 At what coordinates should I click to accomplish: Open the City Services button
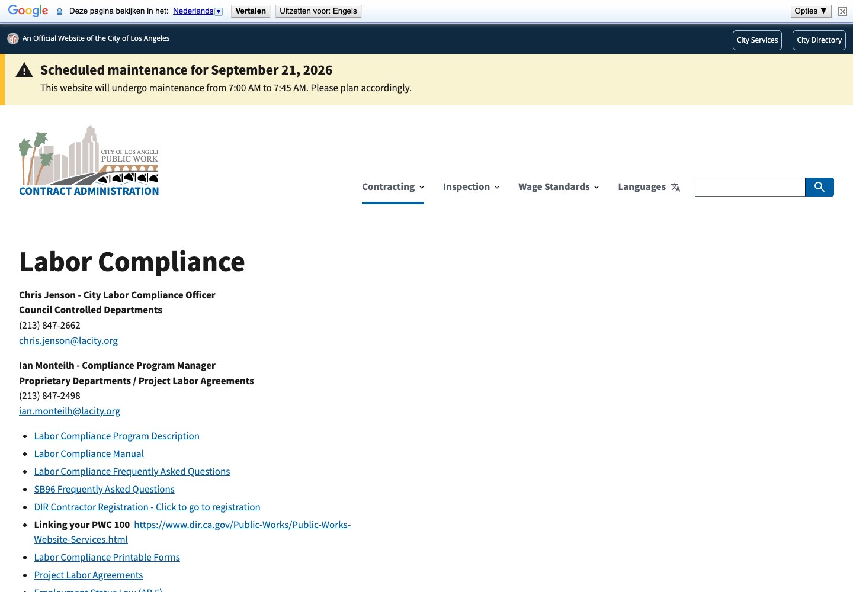(757, 40)
